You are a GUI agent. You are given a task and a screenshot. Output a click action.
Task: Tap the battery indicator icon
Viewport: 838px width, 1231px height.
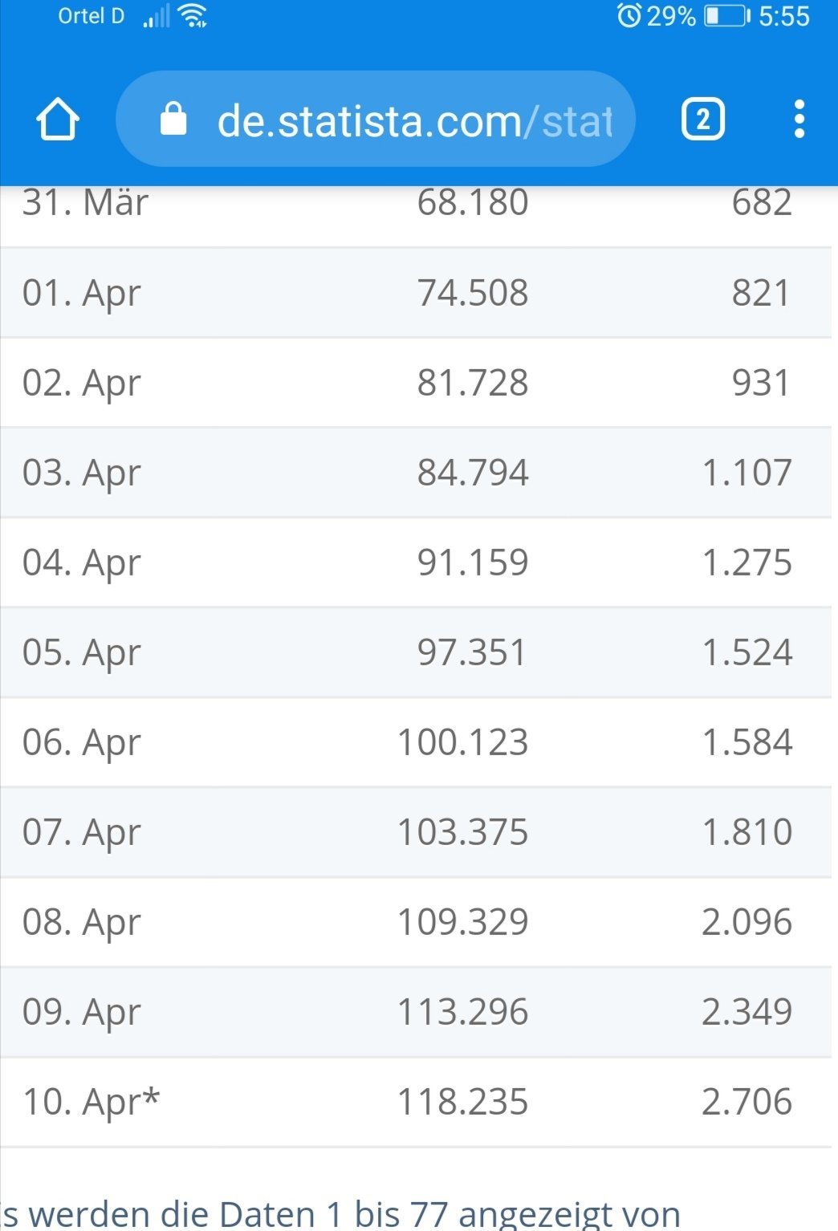[726, 16]
